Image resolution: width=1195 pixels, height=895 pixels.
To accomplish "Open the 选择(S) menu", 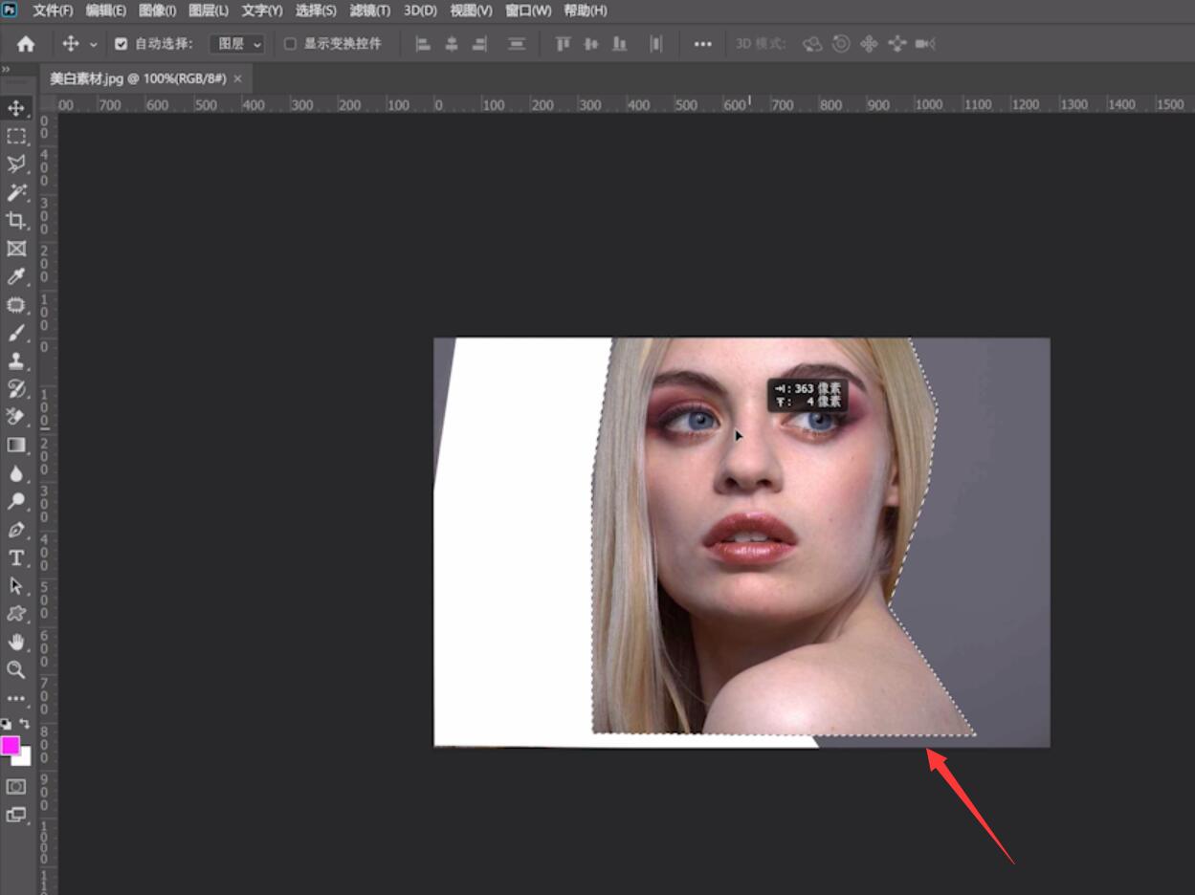I will pos(316,11).
